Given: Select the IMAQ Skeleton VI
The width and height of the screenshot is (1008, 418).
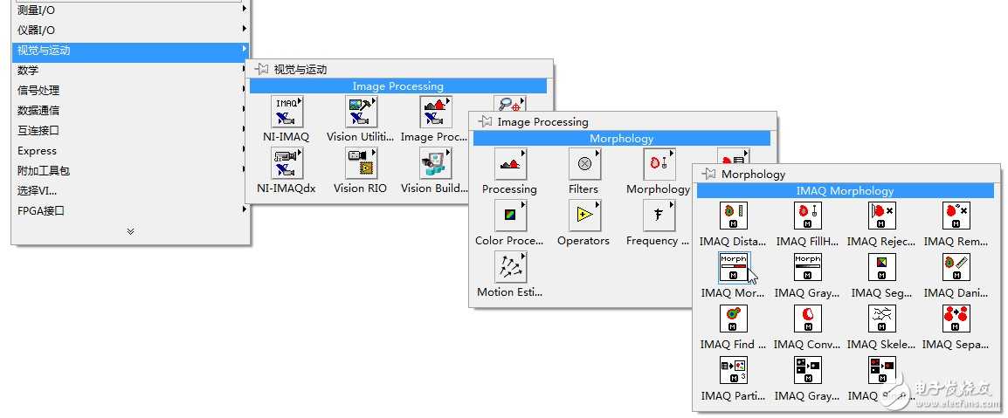Looking at the screenshot, I should coord(882,319).
